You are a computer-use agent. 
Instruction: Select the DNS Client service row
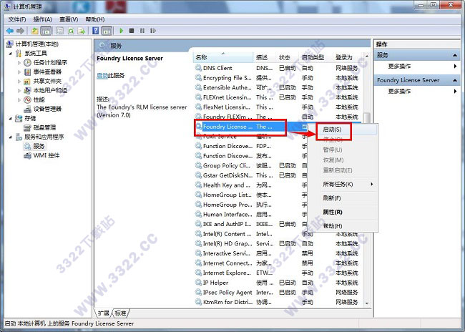pos(278,68)
